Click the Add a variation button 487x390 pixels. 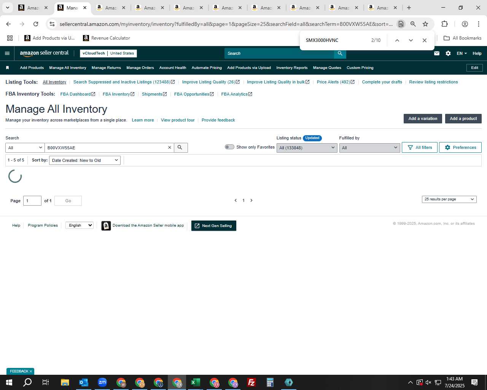[423, 118]
